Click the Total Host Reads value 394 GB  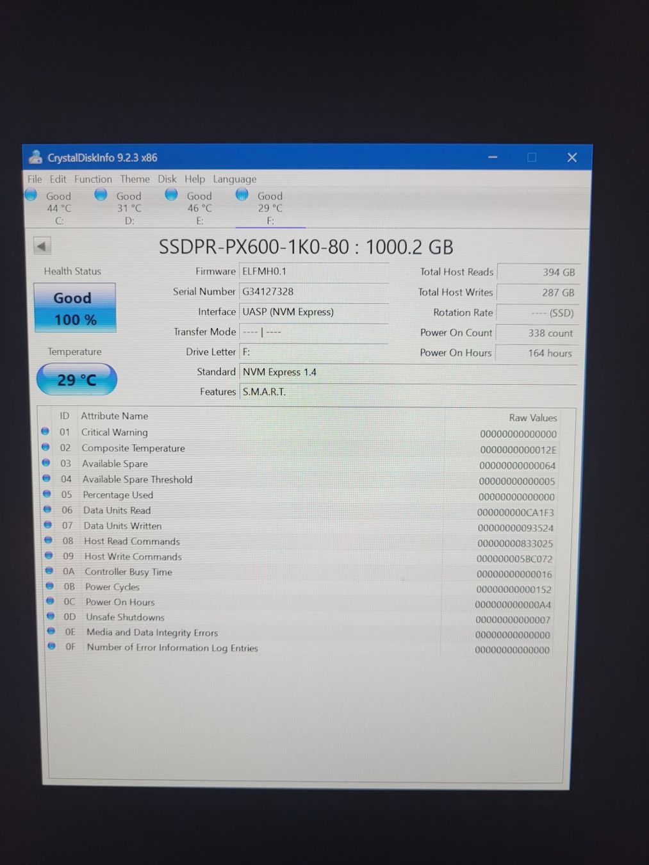click(538, 272)
